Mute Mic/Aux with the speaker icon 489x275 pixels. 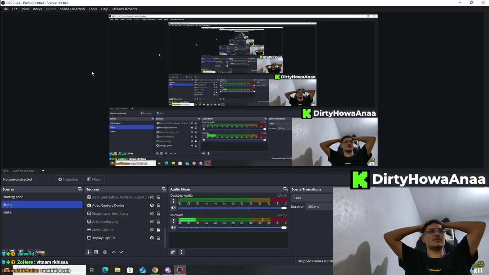click(173, 227)
